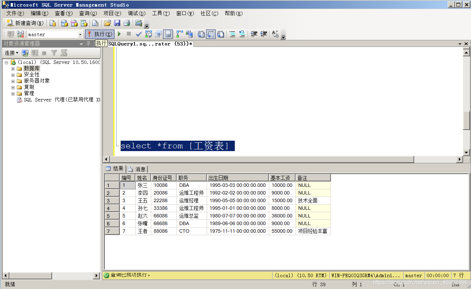This screenshot has height=289, width=471.
Task: Open the 工具(T) menu
Action: coord(161,13)
